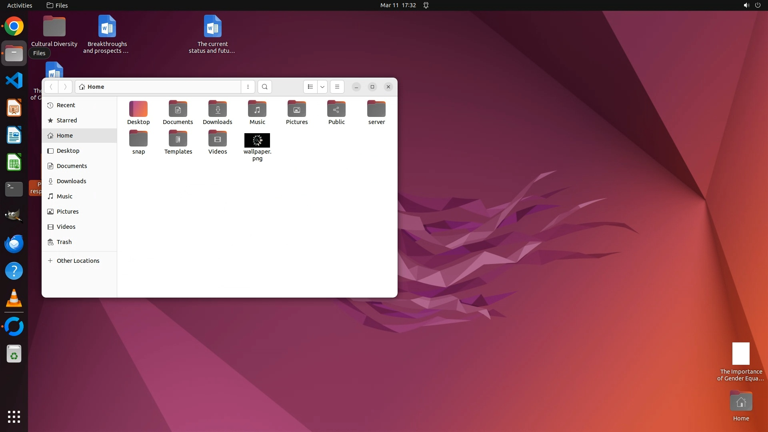This screenshot has height=432, width=768.
Task: Select Recent in the sidebar
Action: click(x=66, y=105)
